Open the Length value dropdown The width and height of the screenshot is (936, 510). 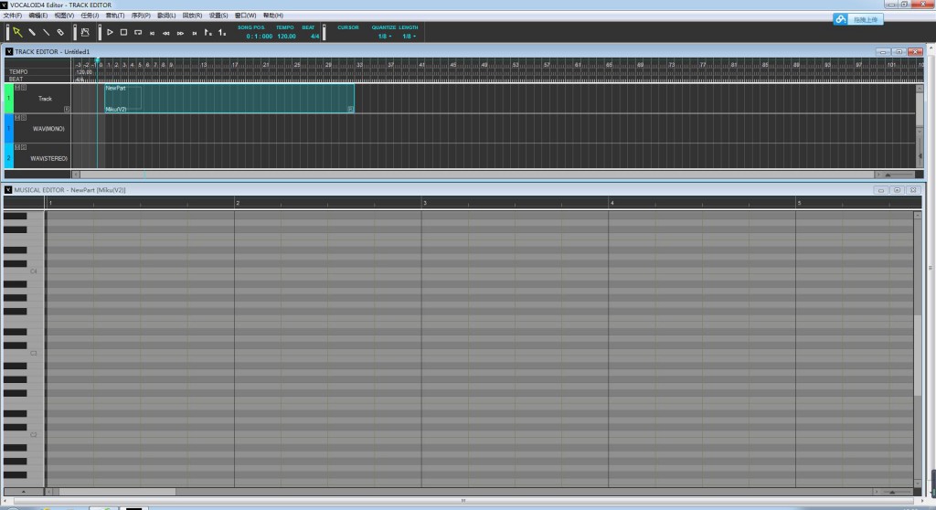[409, 37]
